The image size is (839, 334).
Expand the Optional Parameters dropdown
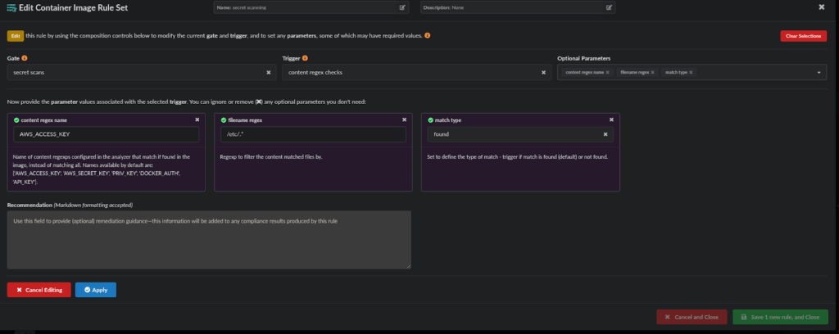[x=819, y=72]
